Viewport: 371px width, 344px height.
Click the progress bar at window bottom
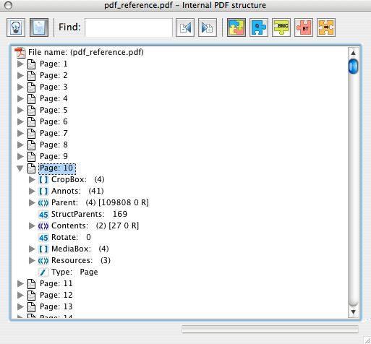[270, 329]
